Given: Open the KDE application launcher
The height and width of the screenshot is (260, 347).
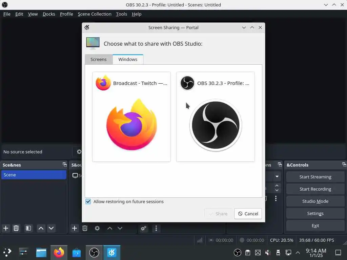Looking at the screenshot, I should (x=7, y=252).
